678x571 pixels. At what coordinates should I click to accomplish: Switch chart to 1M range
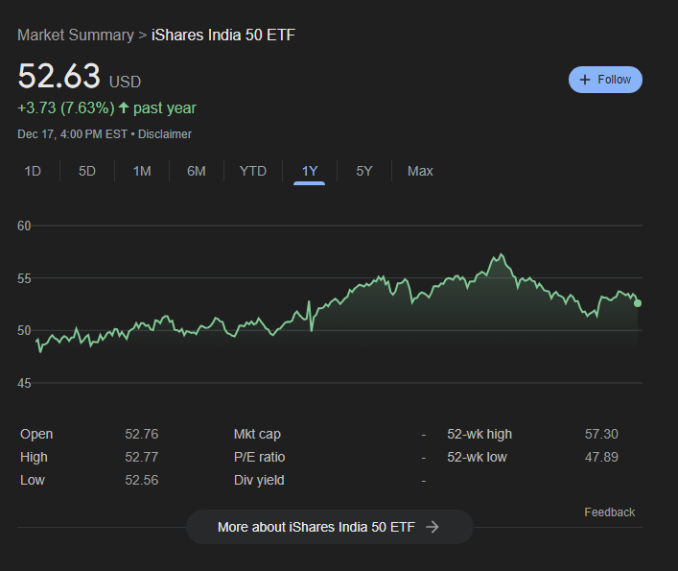click(x=142, y=171)
